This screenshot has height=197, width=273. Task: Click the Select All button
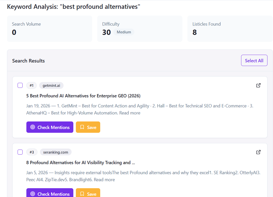(254, 60)
